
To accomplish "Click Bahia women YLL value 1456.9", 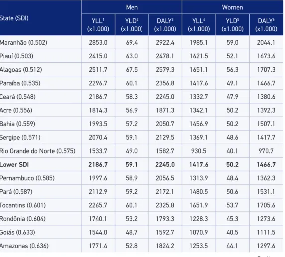I will (x=199, y=124).
